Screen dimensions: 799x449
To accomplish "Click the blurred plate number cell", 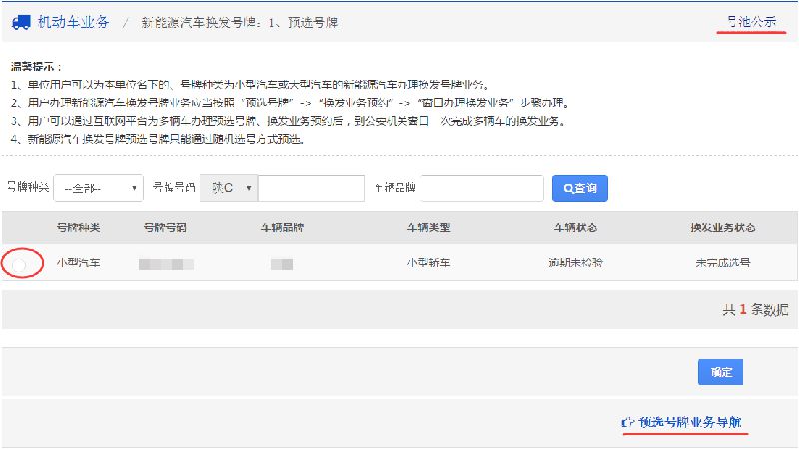I will (166, 264).
